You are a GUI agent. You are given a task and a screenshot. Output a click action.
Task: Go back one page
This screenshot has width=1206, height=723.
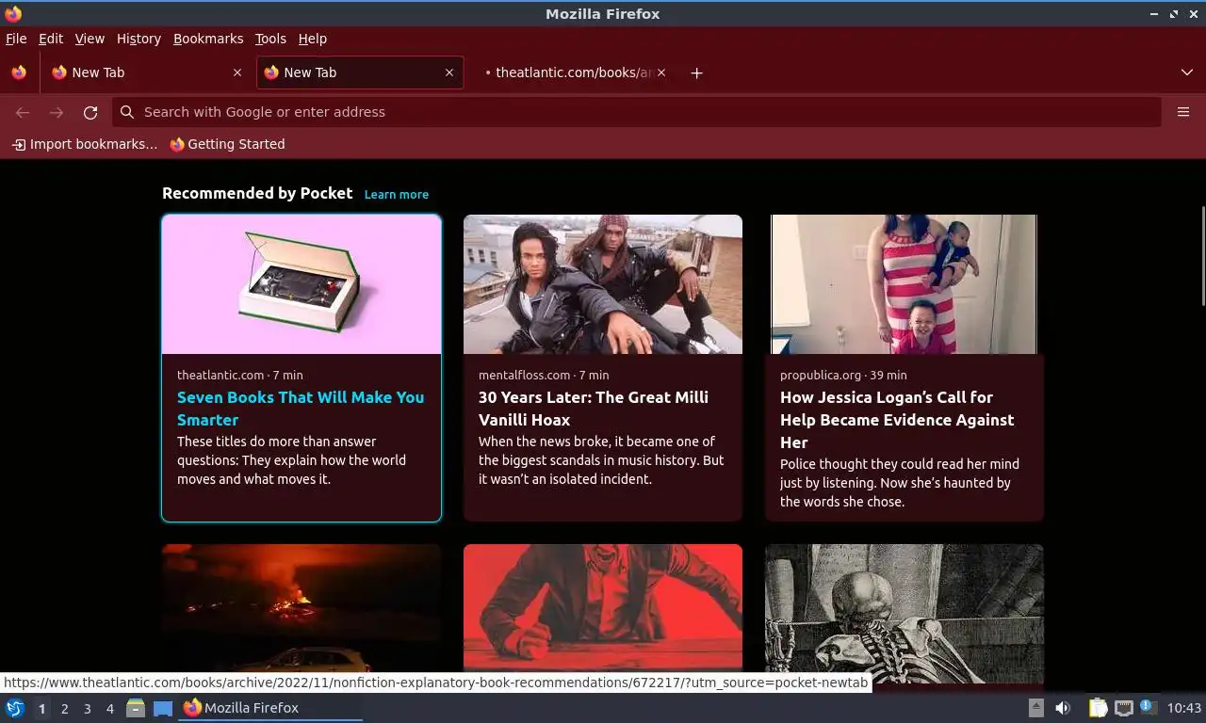tap(23, 112)
